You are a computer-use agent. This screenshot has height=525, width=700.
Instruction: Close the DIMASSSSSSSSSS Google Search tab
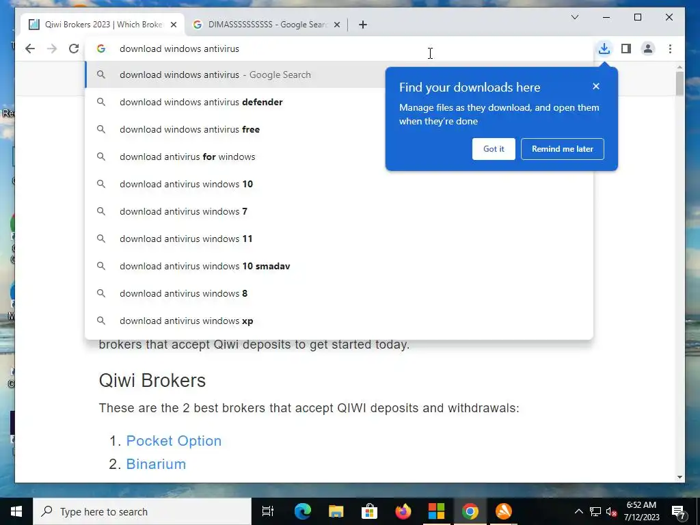(337, 25)
